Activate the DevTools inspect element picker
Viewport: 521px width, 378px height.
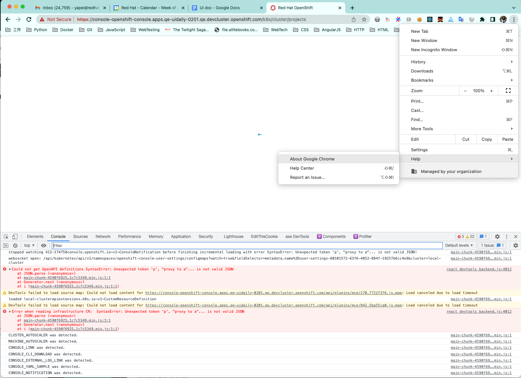(x=6, y=237)
